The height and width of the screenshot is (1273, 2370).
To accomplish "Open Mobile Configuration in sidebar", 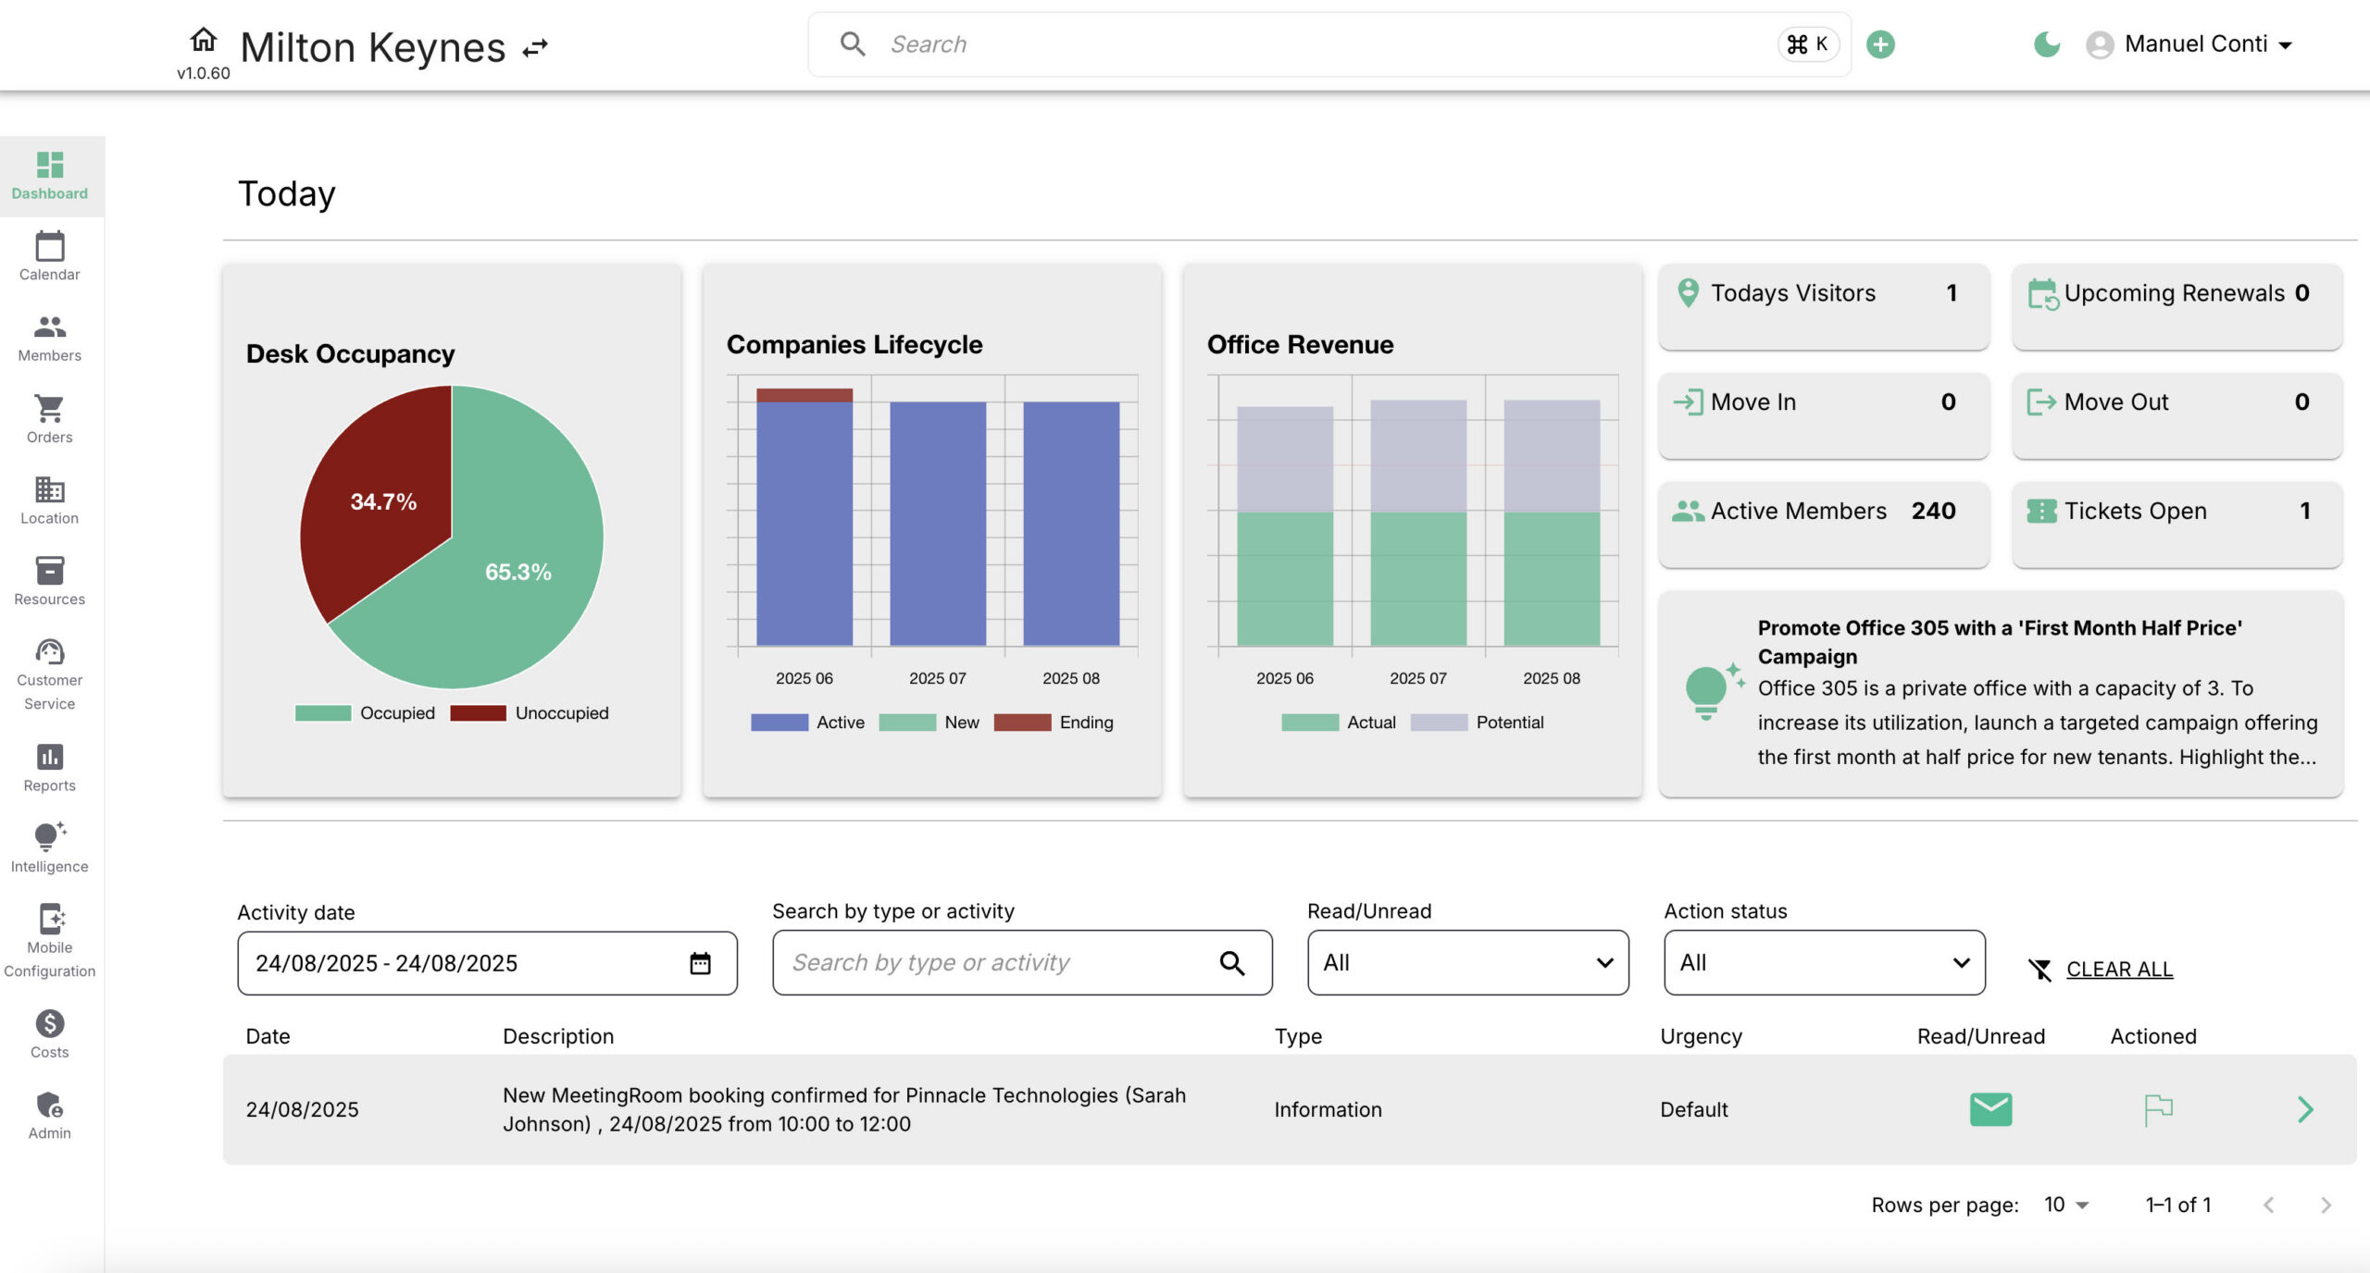I will pyautogui.click(x=50, y=940).
